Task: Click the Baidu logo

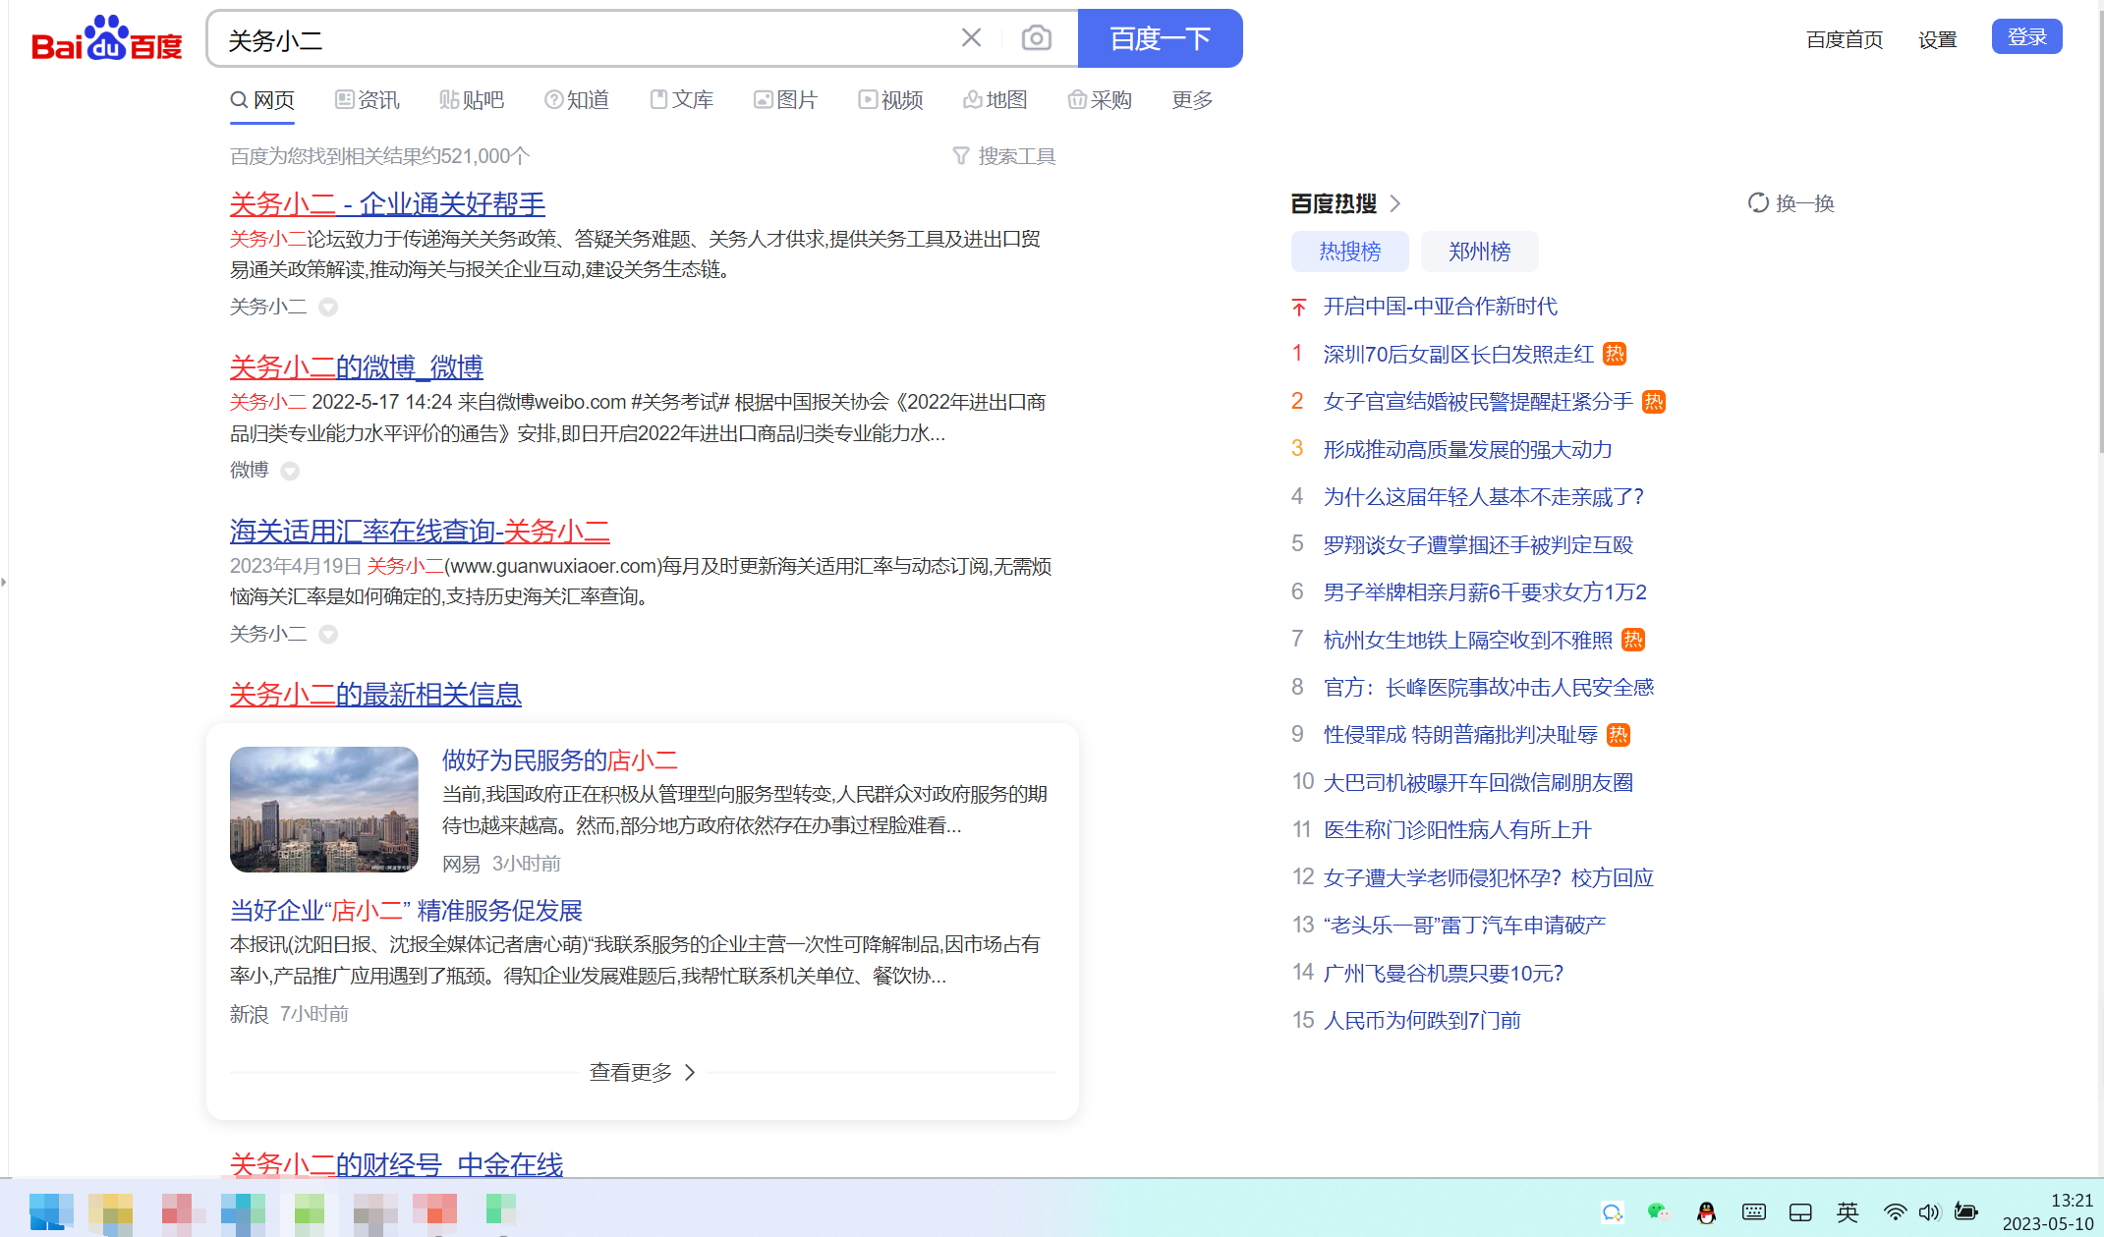Action: tap(107, 38)
